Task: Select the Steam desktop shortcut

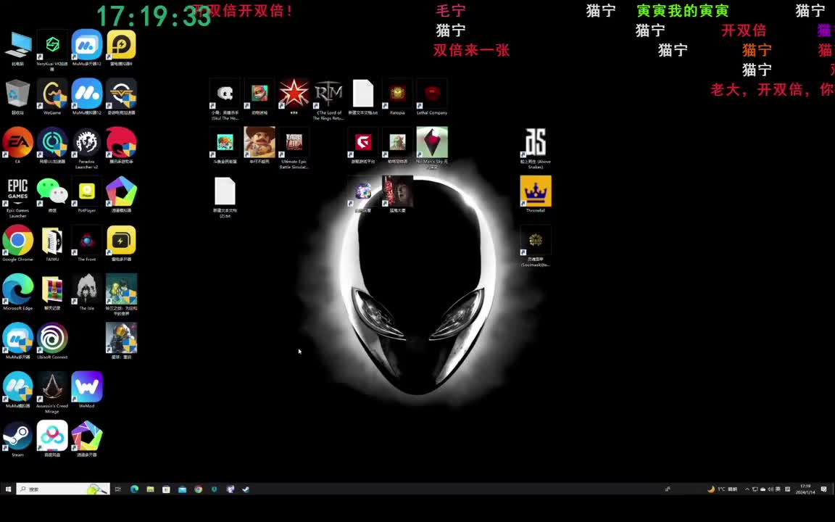Action: pos(17,438)
